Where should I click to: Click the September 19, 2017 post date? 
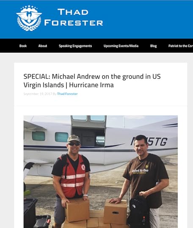point(38,94)
